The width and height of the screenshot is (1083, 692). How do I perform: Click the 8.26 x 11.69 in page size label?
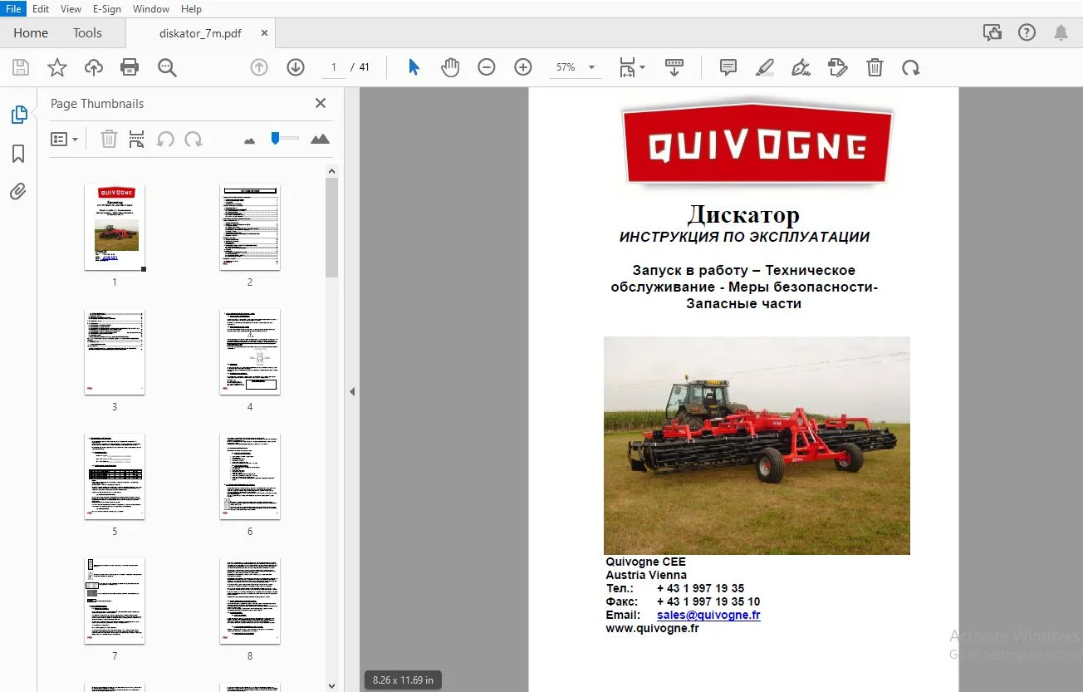[403, 680]
